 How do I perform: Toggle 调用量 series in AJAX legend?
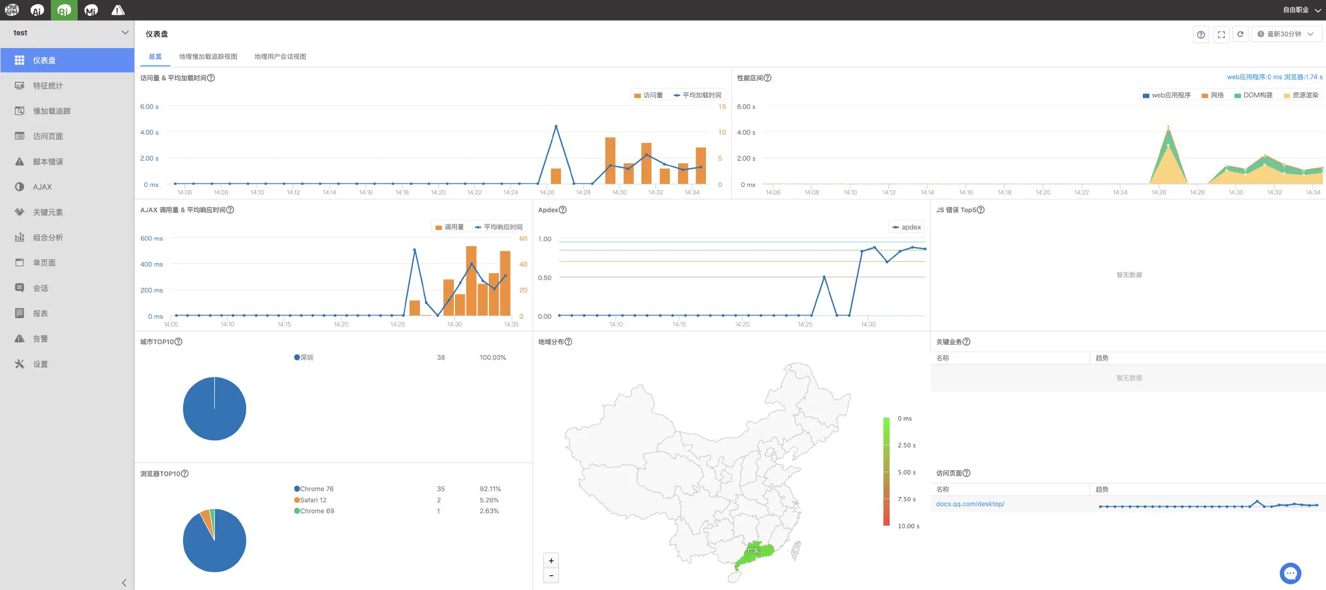[449, 227]
